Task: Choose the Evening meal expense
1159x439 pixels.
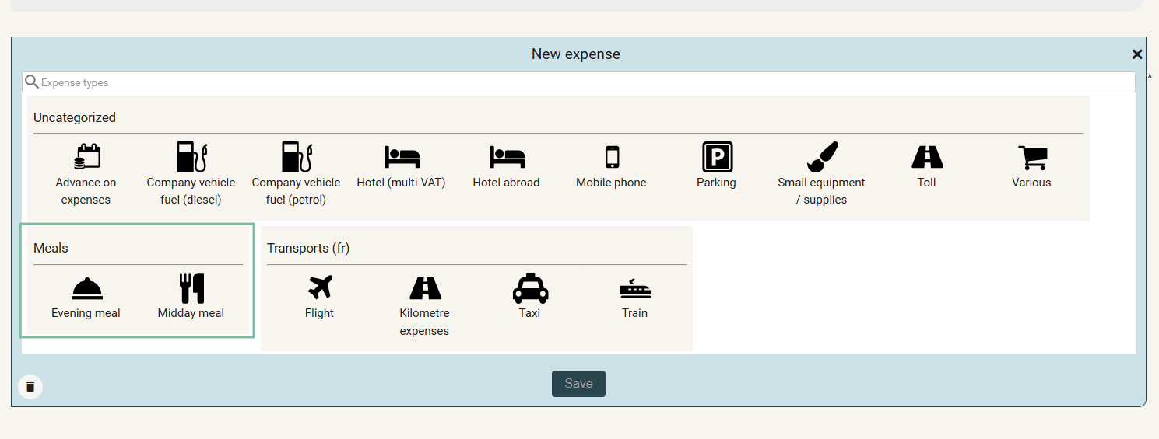Action: tap(86, 289)
